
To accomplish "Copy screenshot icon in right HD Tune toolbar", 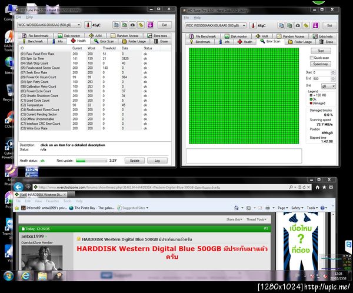I will point(289,25).
